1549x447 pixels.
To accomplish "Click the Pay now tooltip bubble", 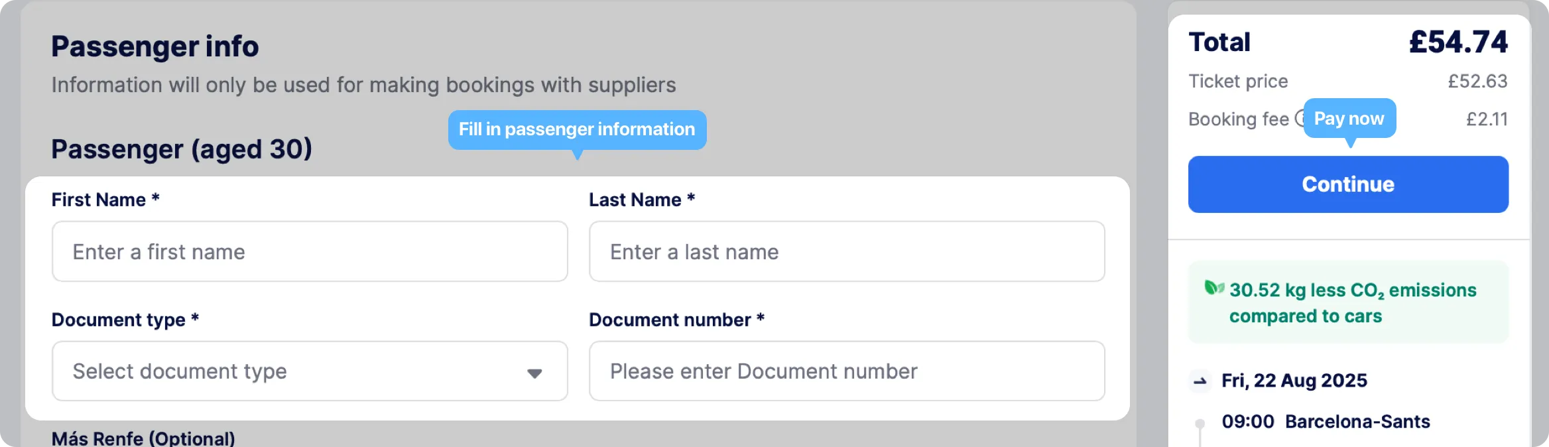I will [x=1349, y=119].
